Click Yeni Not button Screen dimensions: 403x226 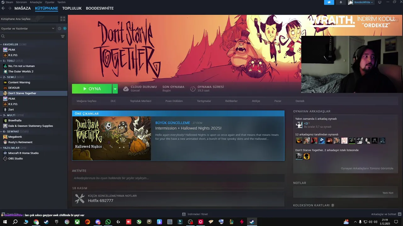click(x=388, y=193)
